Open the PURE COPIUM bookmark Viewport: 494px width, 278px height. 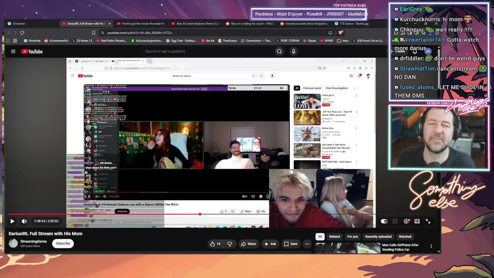click(288, 41)
